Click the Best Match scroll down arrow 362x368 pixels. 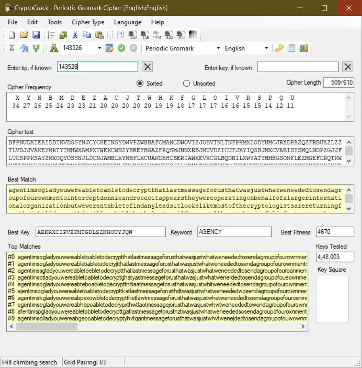point(349,209)
